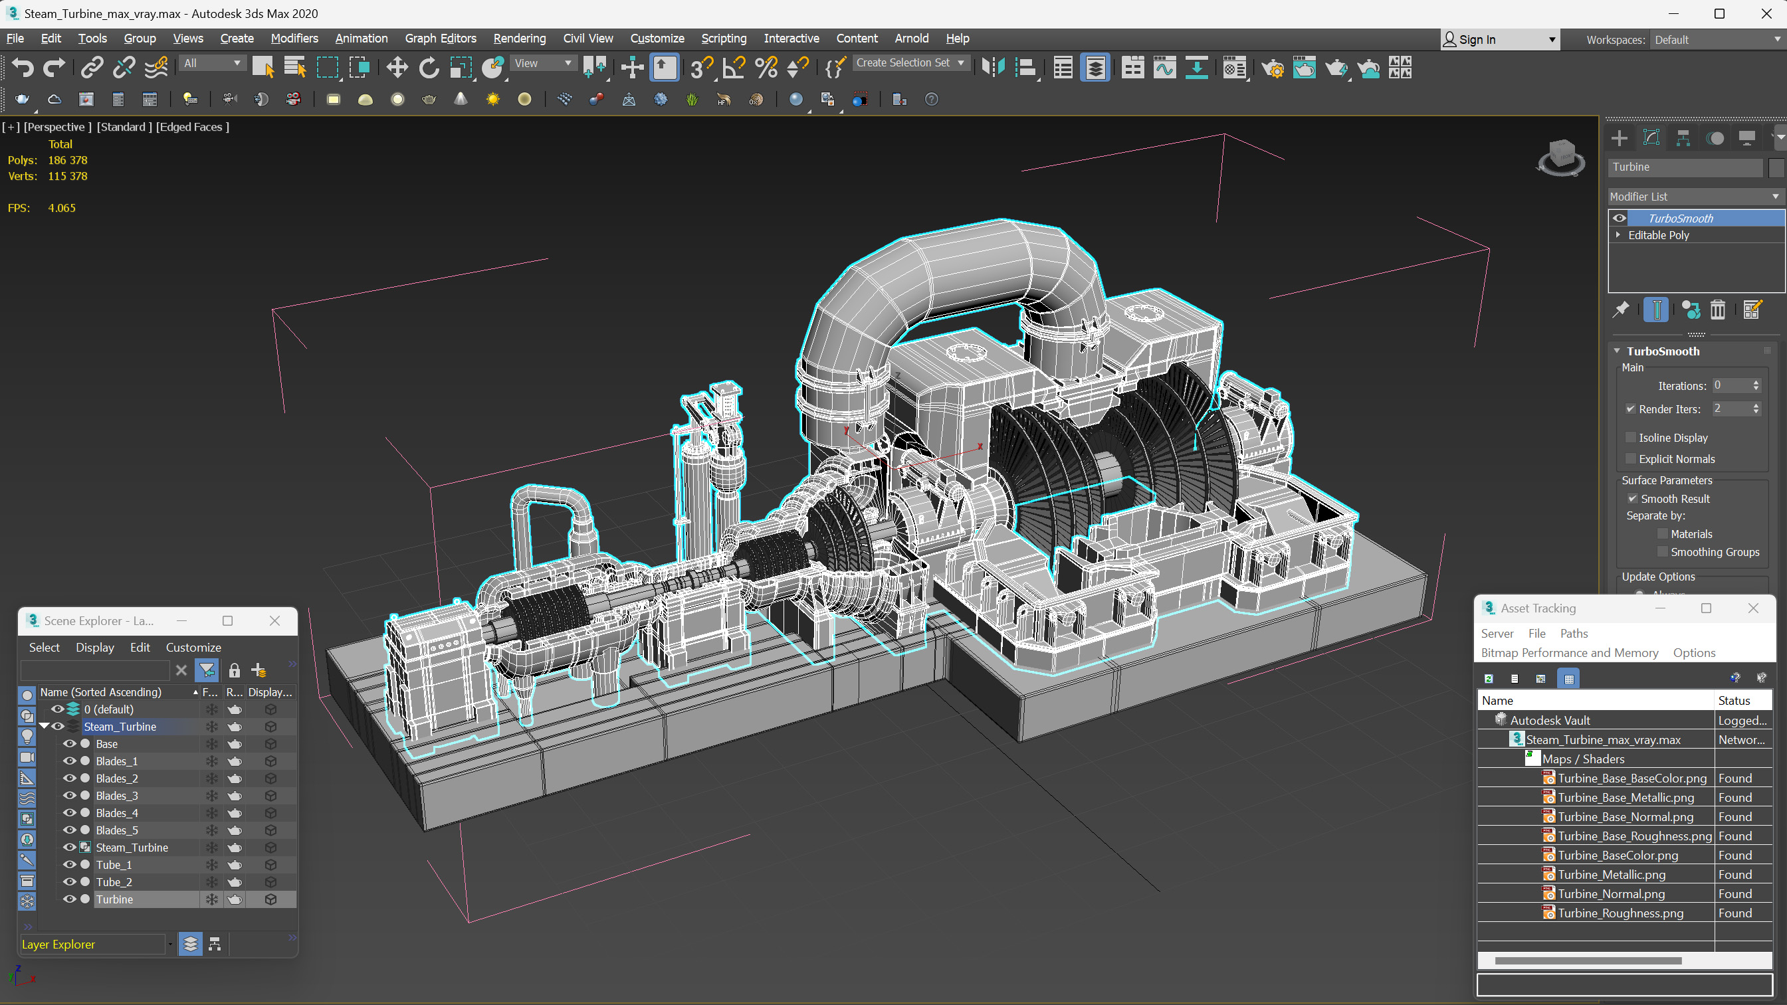1787x1005 pixels.
Task: Enable Separate by Smoothing Groups checkbox
Action: (x=1662, y=552)
